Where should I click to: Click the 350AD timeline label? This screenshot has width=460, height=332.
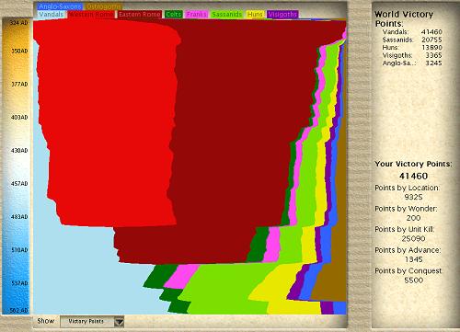tap(19, 52)
